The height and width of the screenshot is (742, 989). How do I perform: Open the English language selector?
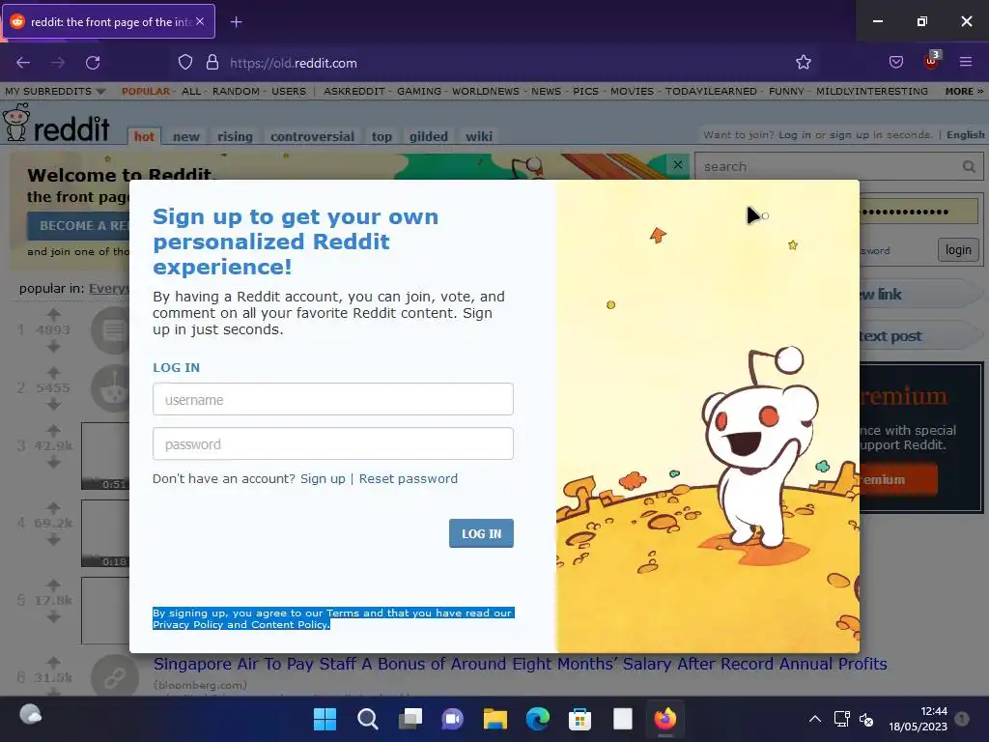coord(965,135)
